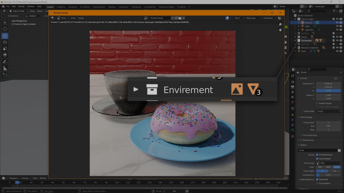
Task: Select the 3D Cursor tool
Action: tap(5, 29)
